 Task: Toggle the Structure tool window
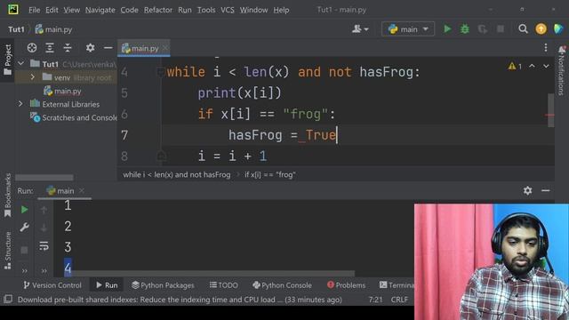(7, 251)
